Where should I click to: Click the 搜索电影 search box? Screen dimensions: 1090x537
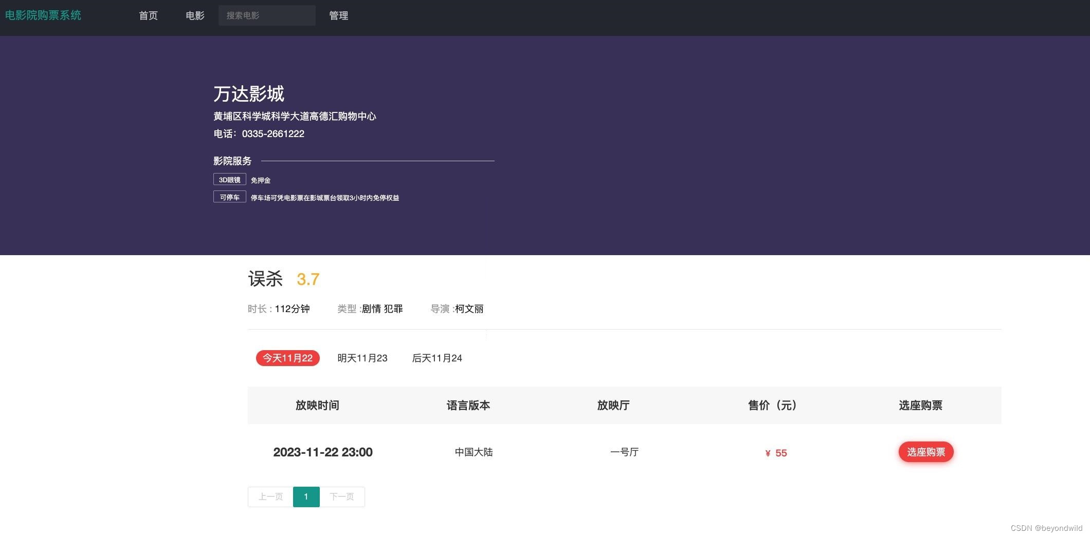(x=267, y=15)
